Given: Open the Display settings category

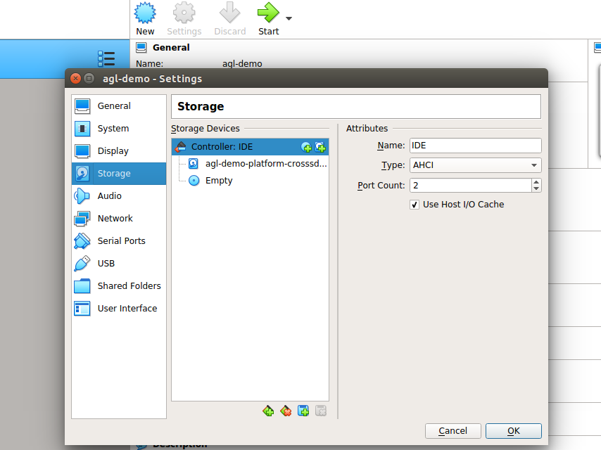Looking at the screenshot, I should point(119,151).
